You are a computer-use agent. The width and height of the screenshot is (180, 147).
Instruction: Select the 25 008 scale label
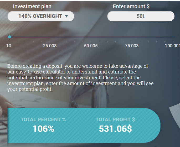(50, 46)
